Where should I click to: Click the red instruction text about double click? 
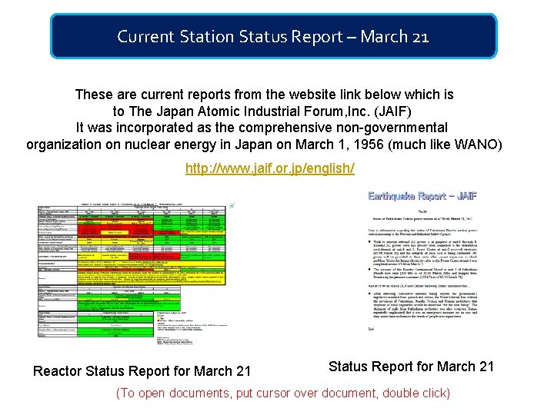tap(283, 393)
